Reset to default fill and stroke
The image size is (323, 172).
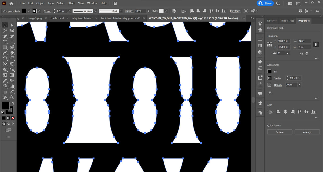pyautogui.click(x=3, y=112)
